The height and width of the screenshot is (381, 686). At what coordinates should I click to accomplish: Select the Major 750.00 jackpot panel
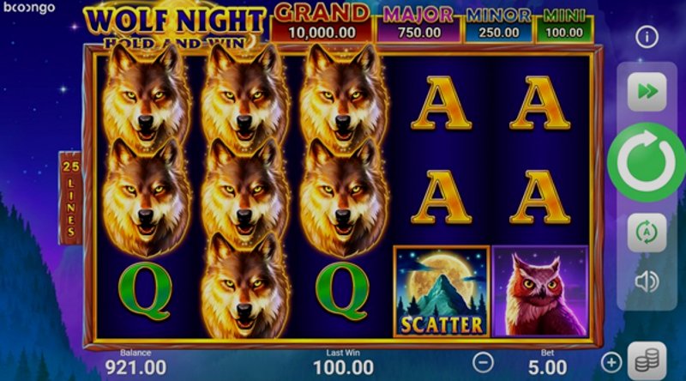[418, 26]
